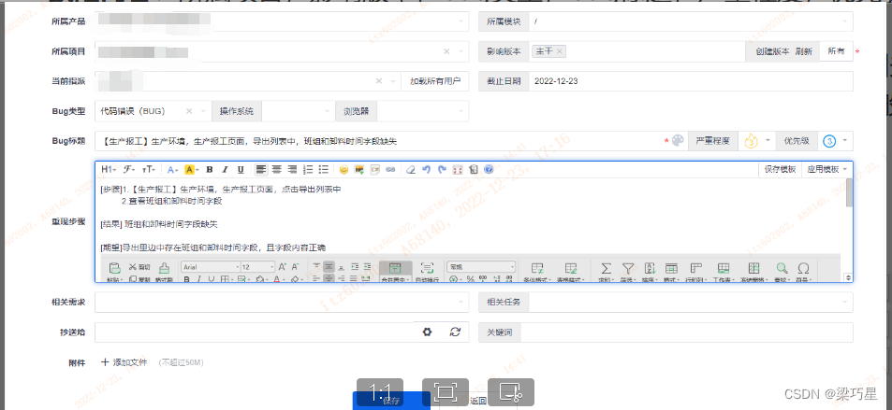Expand the 所属项目 dropdown arrow
This screenshot has height=410, width=892.
[x=461, y=51]
